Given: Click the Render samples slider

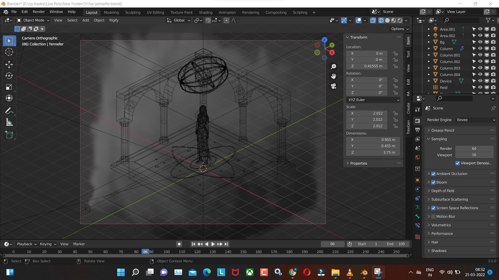Looking at the screenshot, I should (x=474, y=148).
